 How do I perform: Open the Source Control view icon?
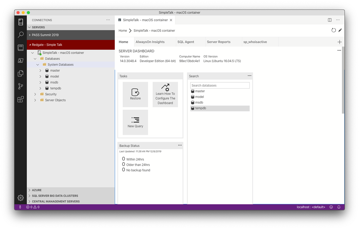tap(21, 86)
